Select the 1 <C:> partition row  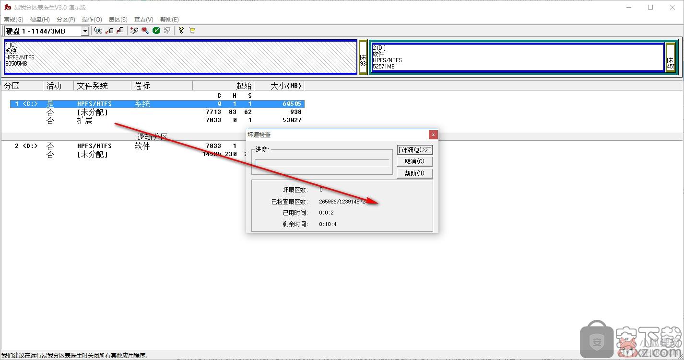click(x=157, y=104)
